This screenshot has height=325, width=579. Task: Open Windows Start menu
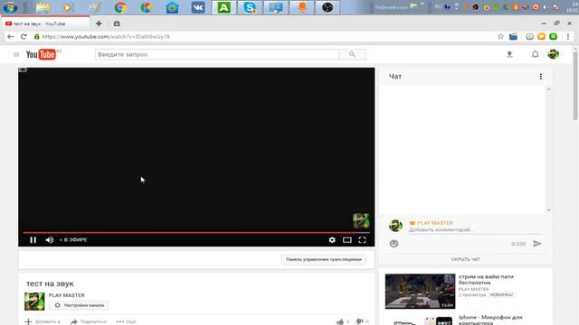point(10,7)
